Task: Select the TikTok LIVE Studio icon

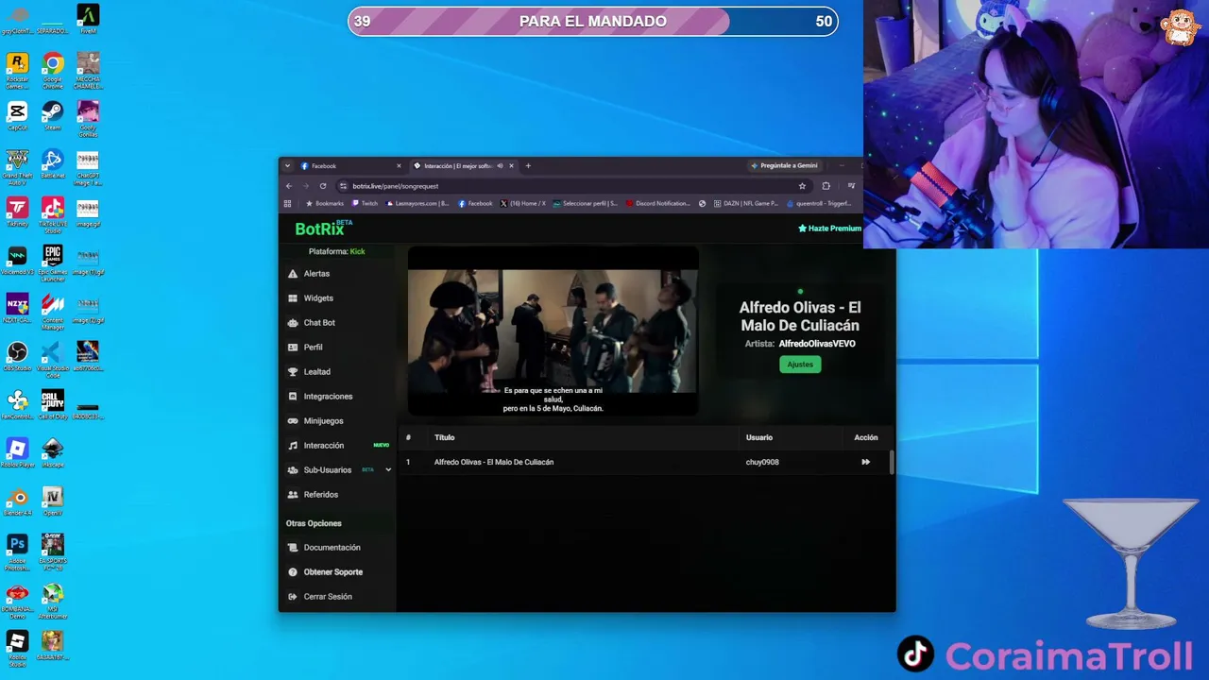Action: coord(53,215)
